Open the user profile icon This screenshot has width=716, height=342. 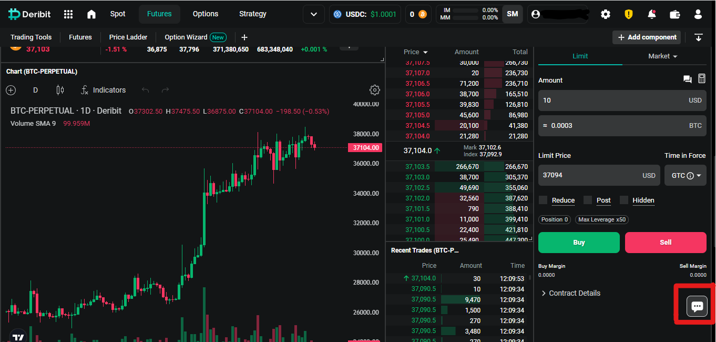pyautogui.click(x=698, y=14)
